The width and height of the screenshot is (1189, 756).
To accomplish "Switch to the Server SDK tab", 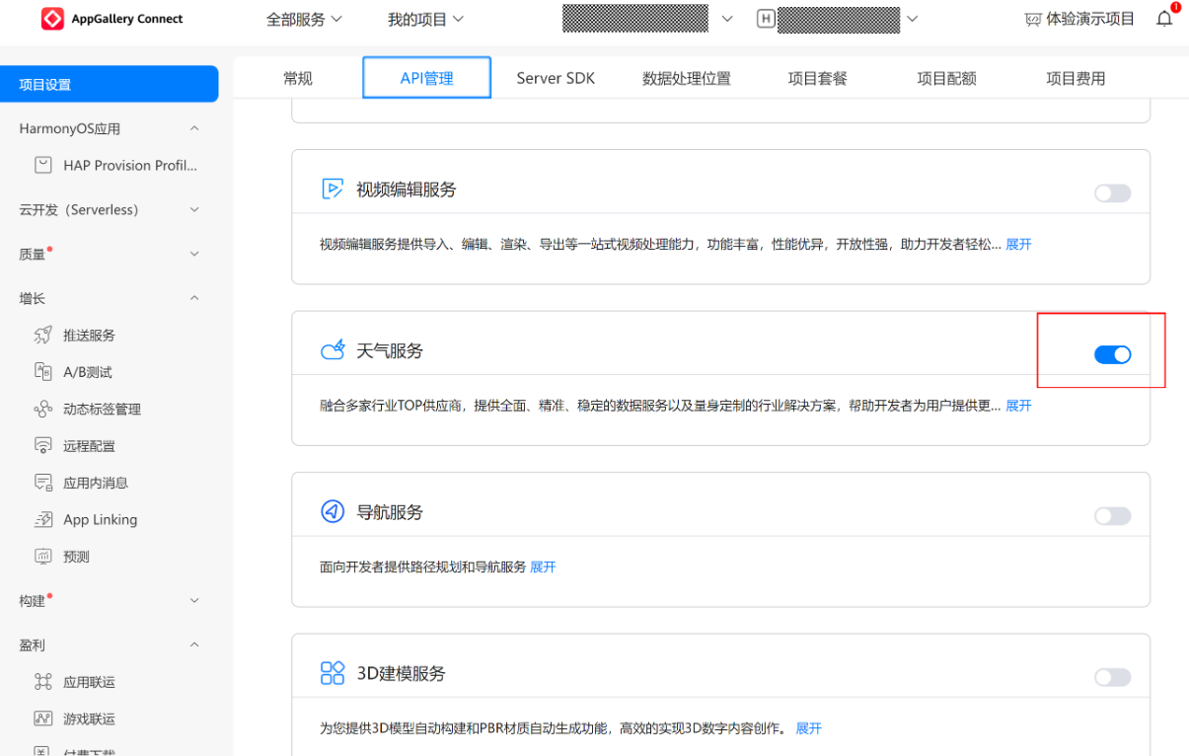I will [x=556, y=78].
